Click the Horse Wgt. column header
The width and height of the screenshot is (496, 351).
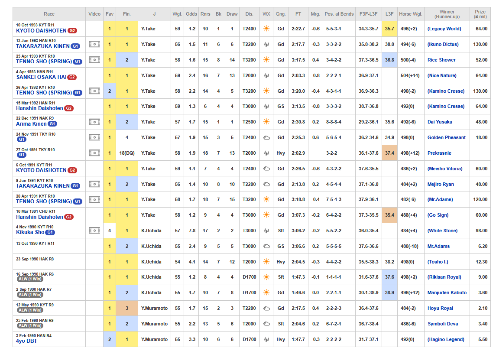(x=411, y=14)
